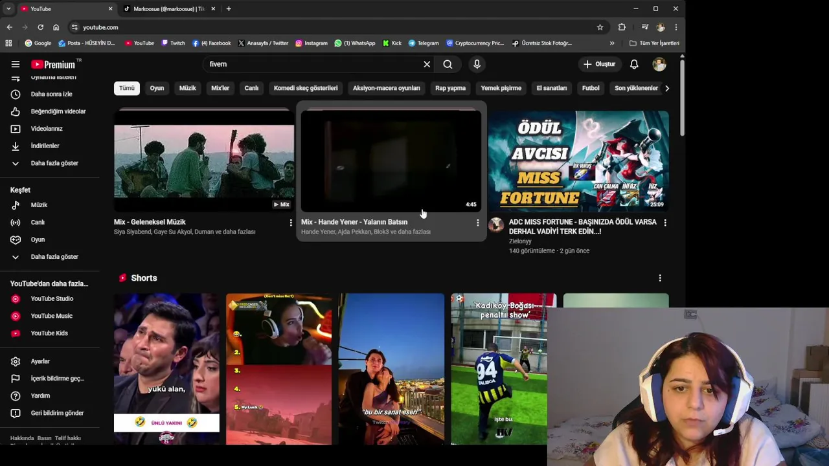
Task: Open the Basın footer link
Action: pos(44,438)
